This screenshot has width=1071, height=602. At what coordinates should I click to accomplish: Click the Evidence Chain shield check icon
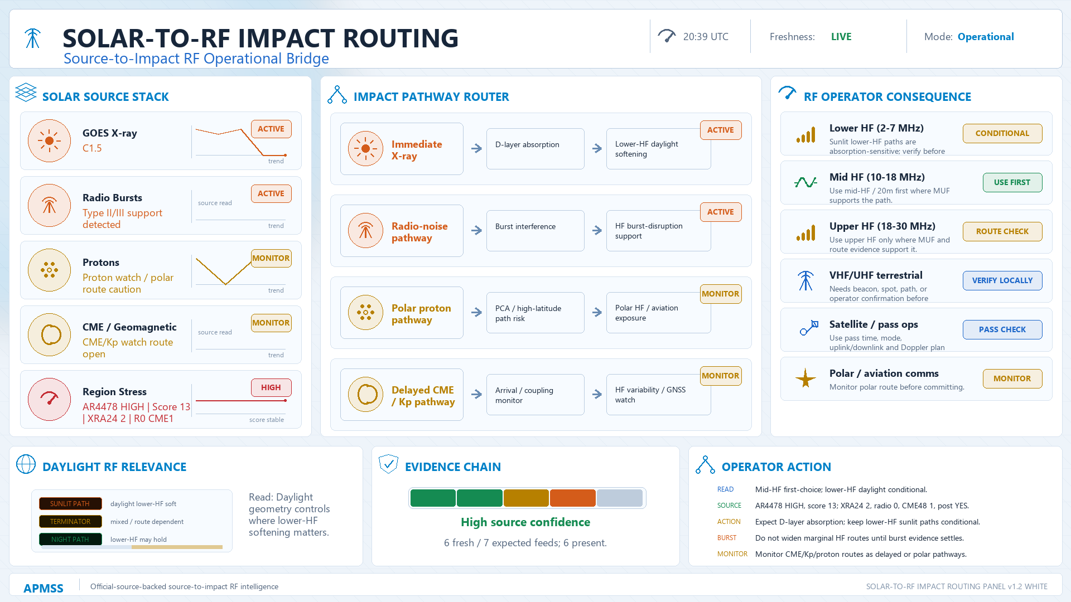pyautogui.click(x=388, y=464)
